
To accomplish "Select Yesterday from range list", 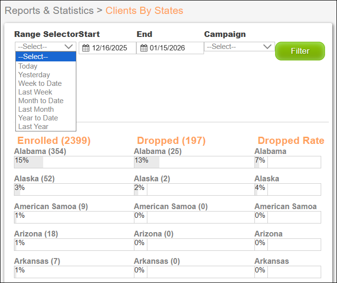I will click(x=46, y=75).
